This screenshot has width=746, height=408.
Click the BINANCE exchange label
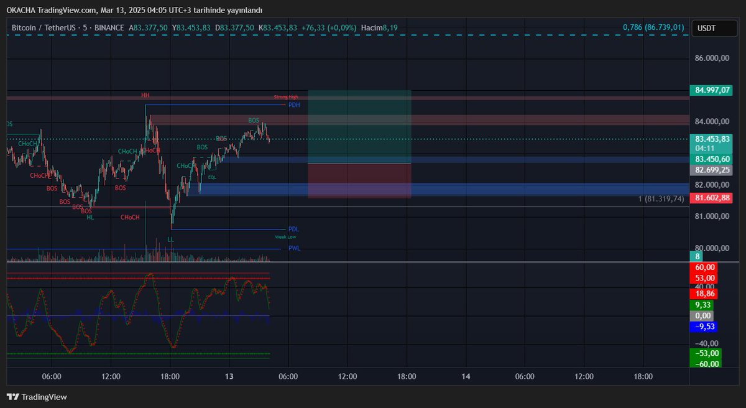[111, 27]
